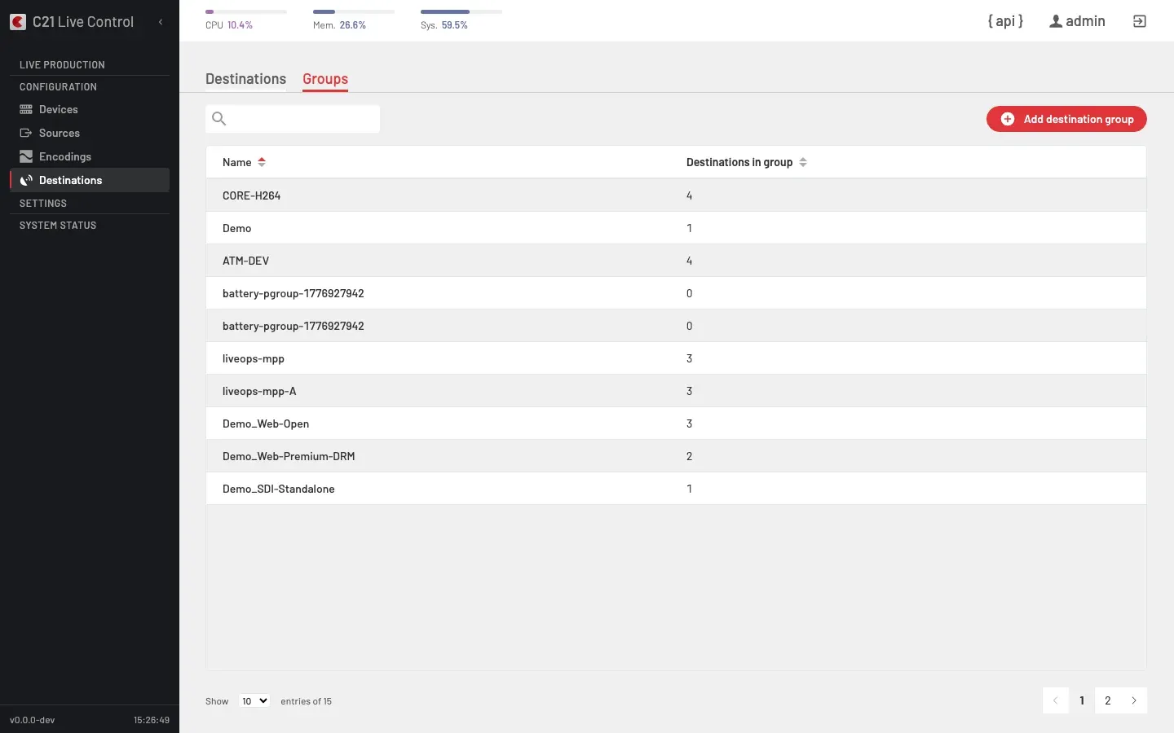Select the ATM-DEV group row
Image resolution: width=1174 pixels, height=733 pixels.
coord(676,261)
